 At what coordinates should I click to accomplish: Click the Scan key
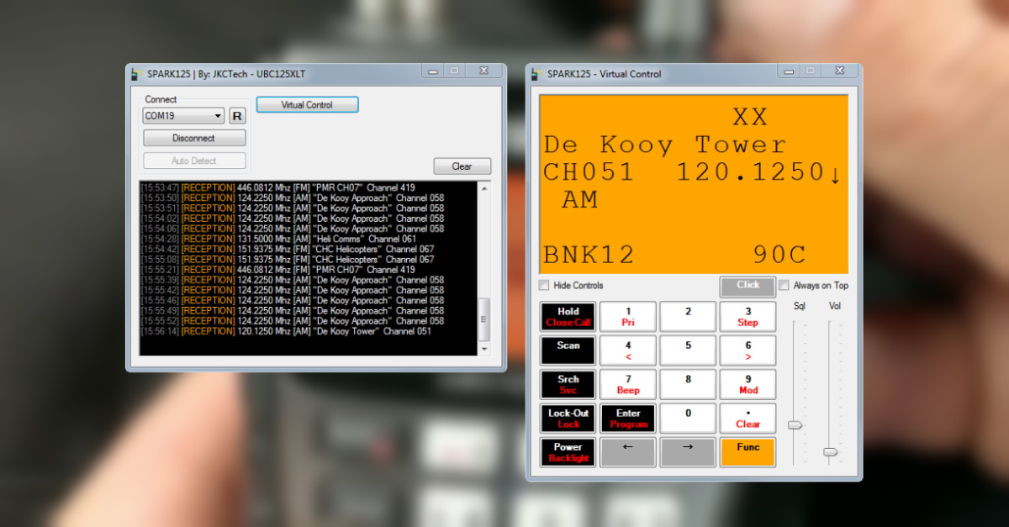click(568, 350)
